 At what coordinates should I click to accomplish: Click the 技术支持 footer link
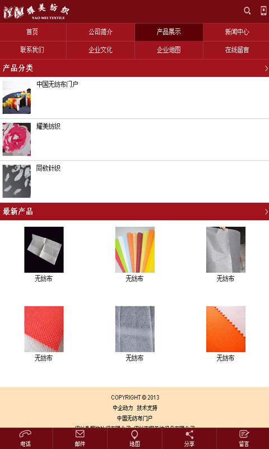tap(147, 408)
